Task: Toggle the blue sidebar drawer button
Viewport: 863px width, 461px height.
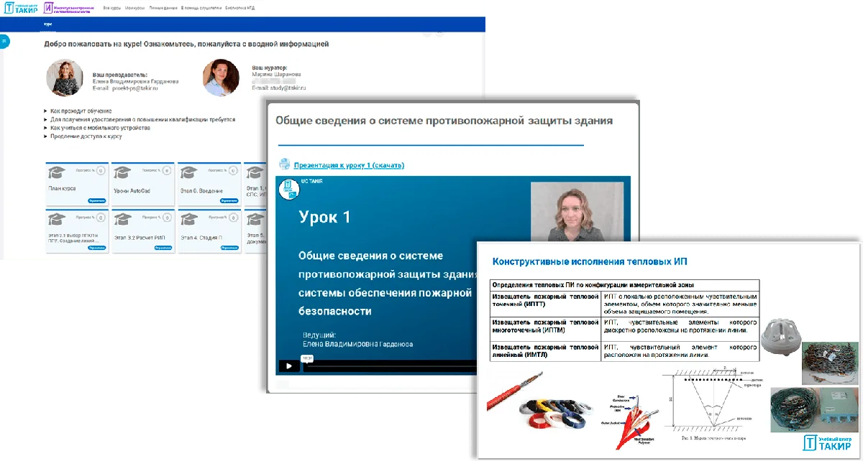Action: [4, 42]
